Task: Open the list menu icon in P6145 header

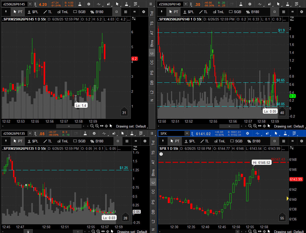Action: click(x=151, y=4)
